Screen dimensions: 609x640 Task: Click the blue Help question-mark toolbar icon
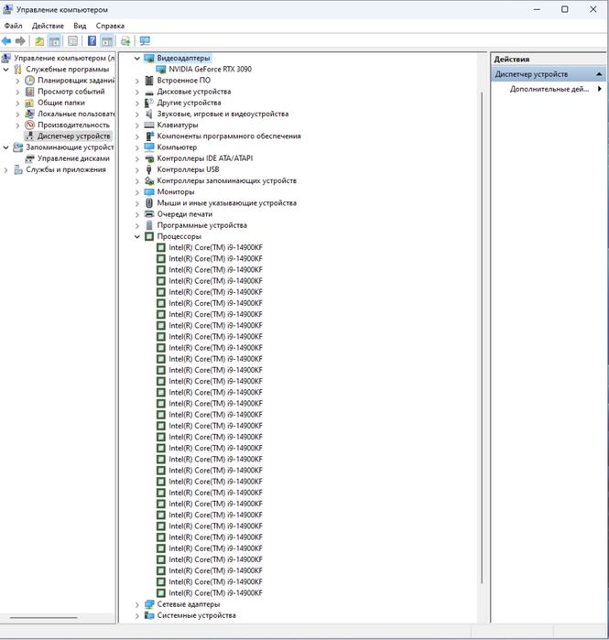coord(92,41)
